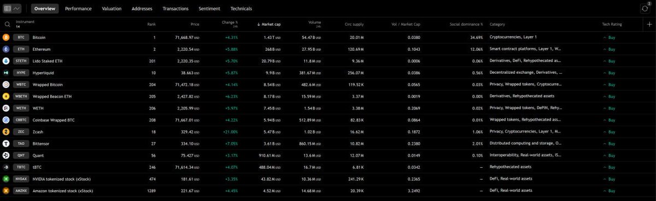Click the Coinbase Wrapped BTC logo
This screenshot has height=201, width=656.
click(x=6, y=120)
